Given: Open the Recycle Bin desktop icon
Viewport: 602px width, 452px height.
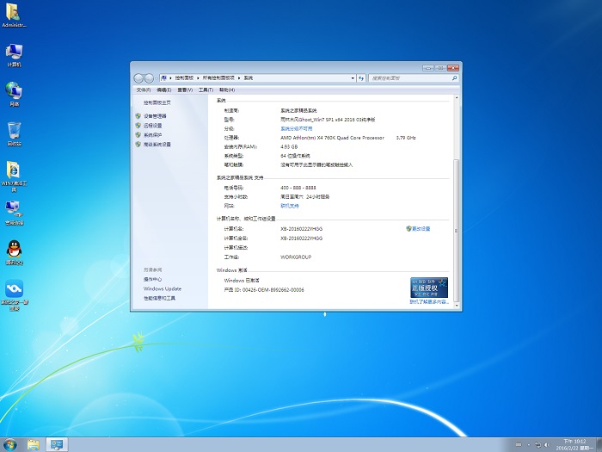Looking at the screenshot, I should pyautogui.click(x=14, y=130).
